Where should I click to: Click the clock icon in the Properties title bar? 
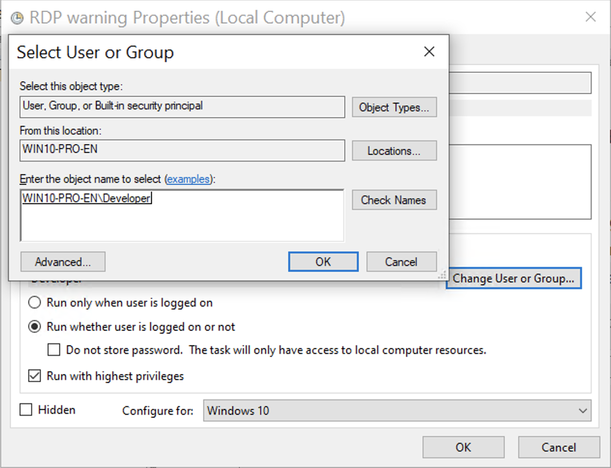pyautogui.click(x=17, y=17)
